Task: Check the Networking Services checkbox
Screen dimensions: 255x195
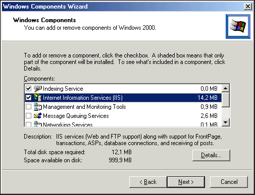Action: (28, 124)
